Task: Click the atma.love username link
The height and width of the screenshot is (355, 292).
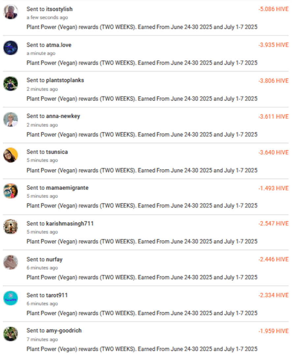Action: (x=59, y=45)
